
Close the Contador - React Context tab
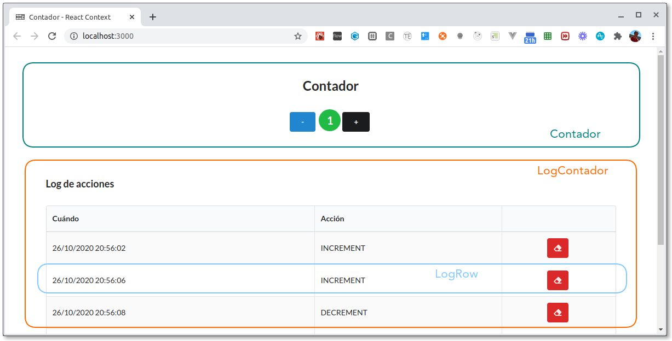[x=132, y=17]
